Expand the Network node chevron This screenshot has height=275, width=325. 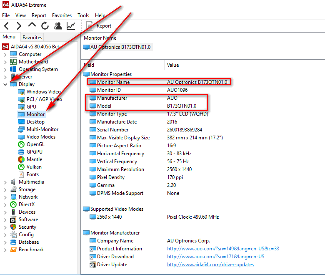5,197
